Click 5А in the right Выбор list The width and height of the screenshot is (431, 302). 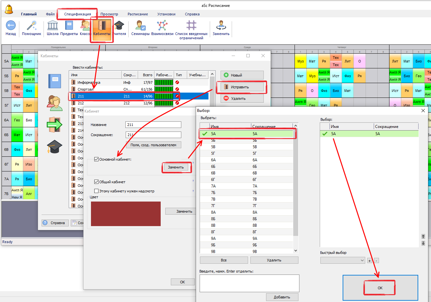369,134
